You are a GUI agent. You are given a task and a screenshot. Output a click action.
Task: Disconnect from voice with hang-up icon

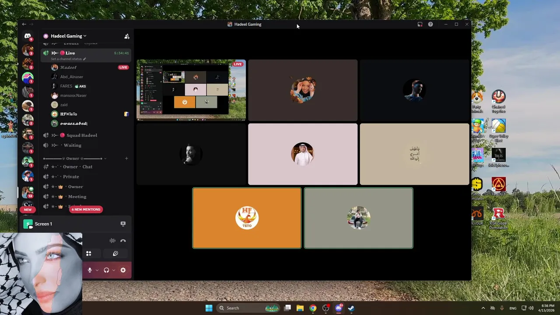pyautogui.click(x=123, y=241)
